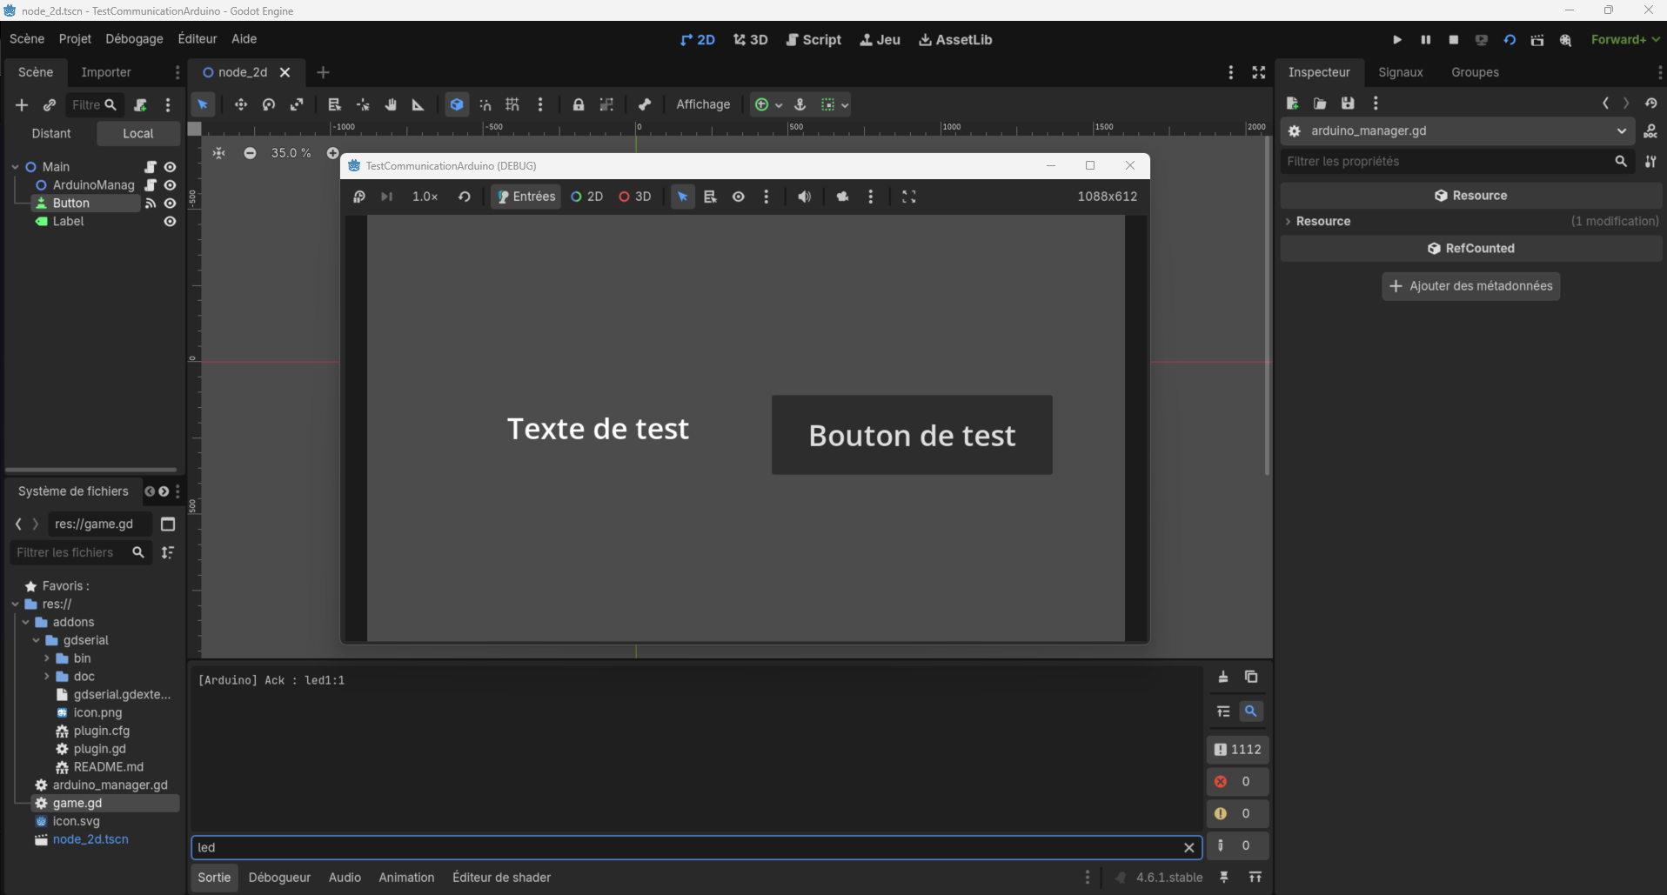Open the Débogueur bottom panel
The height and width of the screenshot is (895, 1667).
coord(279,878)
